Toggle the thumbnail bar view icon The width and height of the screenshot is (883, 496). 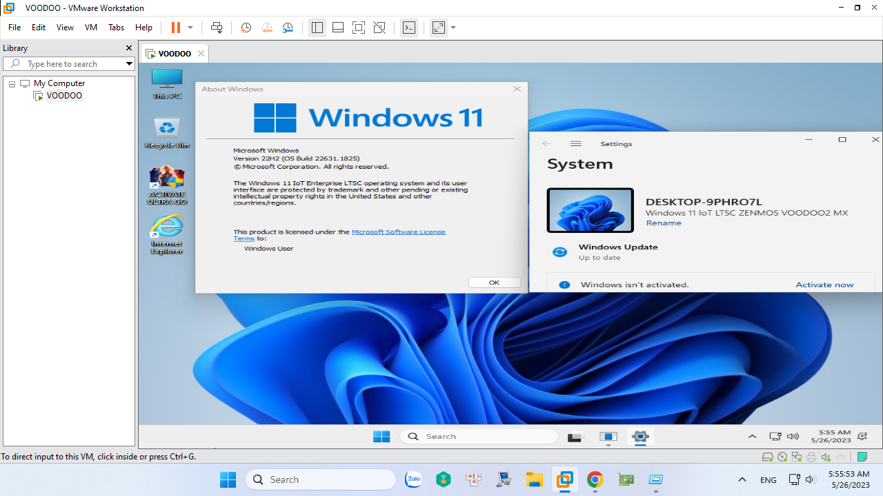coord(338,28)
